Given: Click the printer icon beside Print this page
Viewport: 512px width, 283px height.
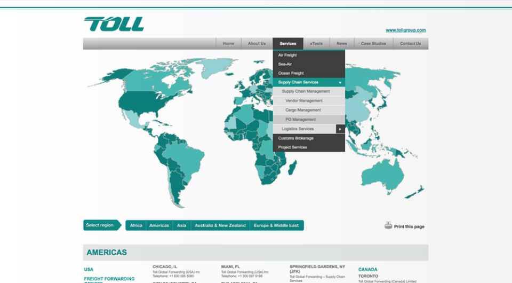Looking at the screenshot, I should click(x=388, y=225).
